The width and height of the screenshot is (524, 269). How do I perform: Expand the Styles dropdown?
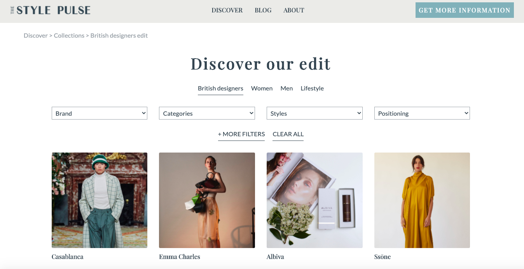(314, 113)
